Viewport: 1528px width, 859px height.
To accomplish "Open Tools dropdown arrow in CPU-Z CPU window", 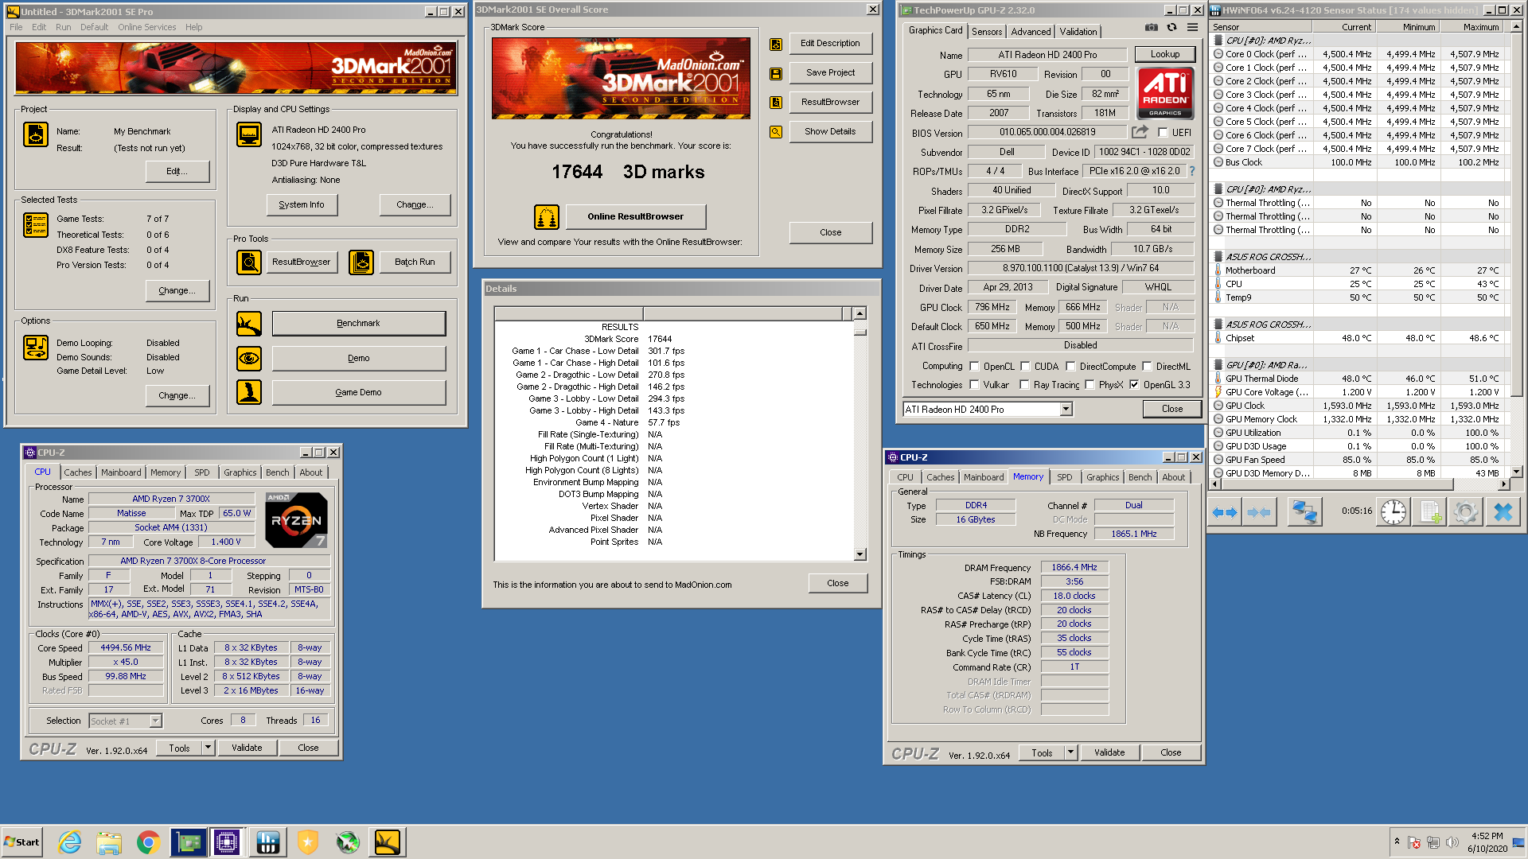I will click(x=208, y=748).
